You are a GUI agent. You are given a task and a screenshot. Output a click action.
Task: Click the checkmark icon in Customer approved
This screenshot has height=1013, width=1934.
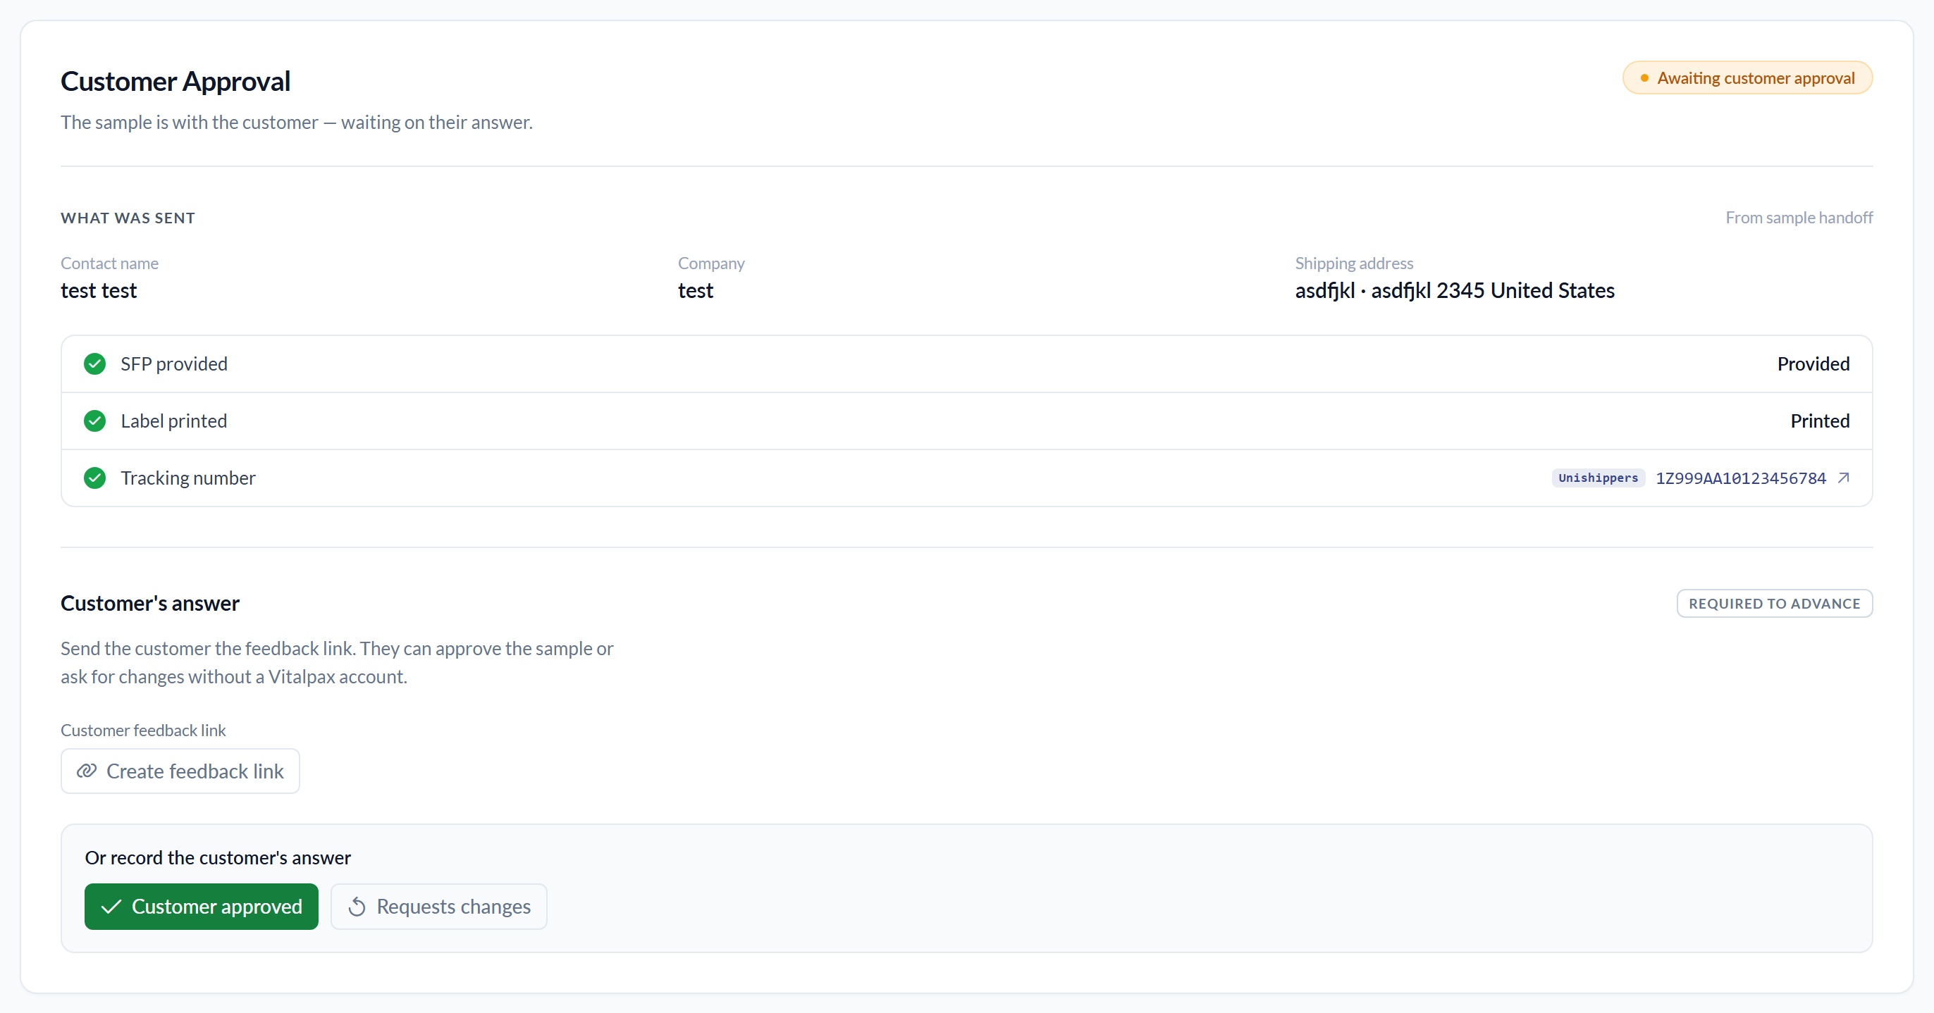pyautogui.click(x=111, y=907)
